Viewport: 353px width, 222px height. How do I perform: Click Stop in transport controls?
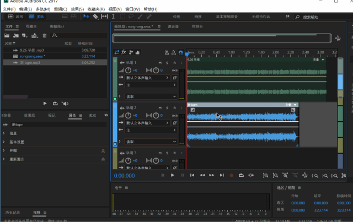pos(163,175)
